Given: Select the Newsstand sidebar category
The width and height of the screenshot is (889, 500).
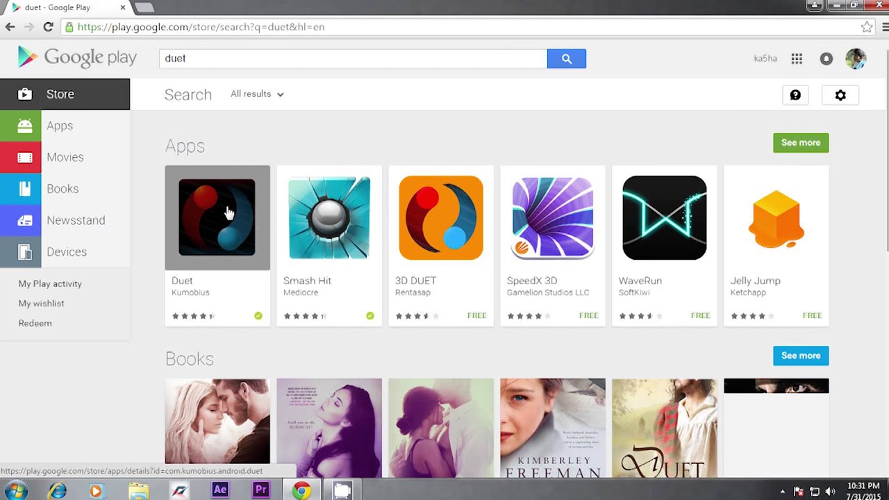Looking at the screenshot, I should pyautogui.click(x=65, y=220).
